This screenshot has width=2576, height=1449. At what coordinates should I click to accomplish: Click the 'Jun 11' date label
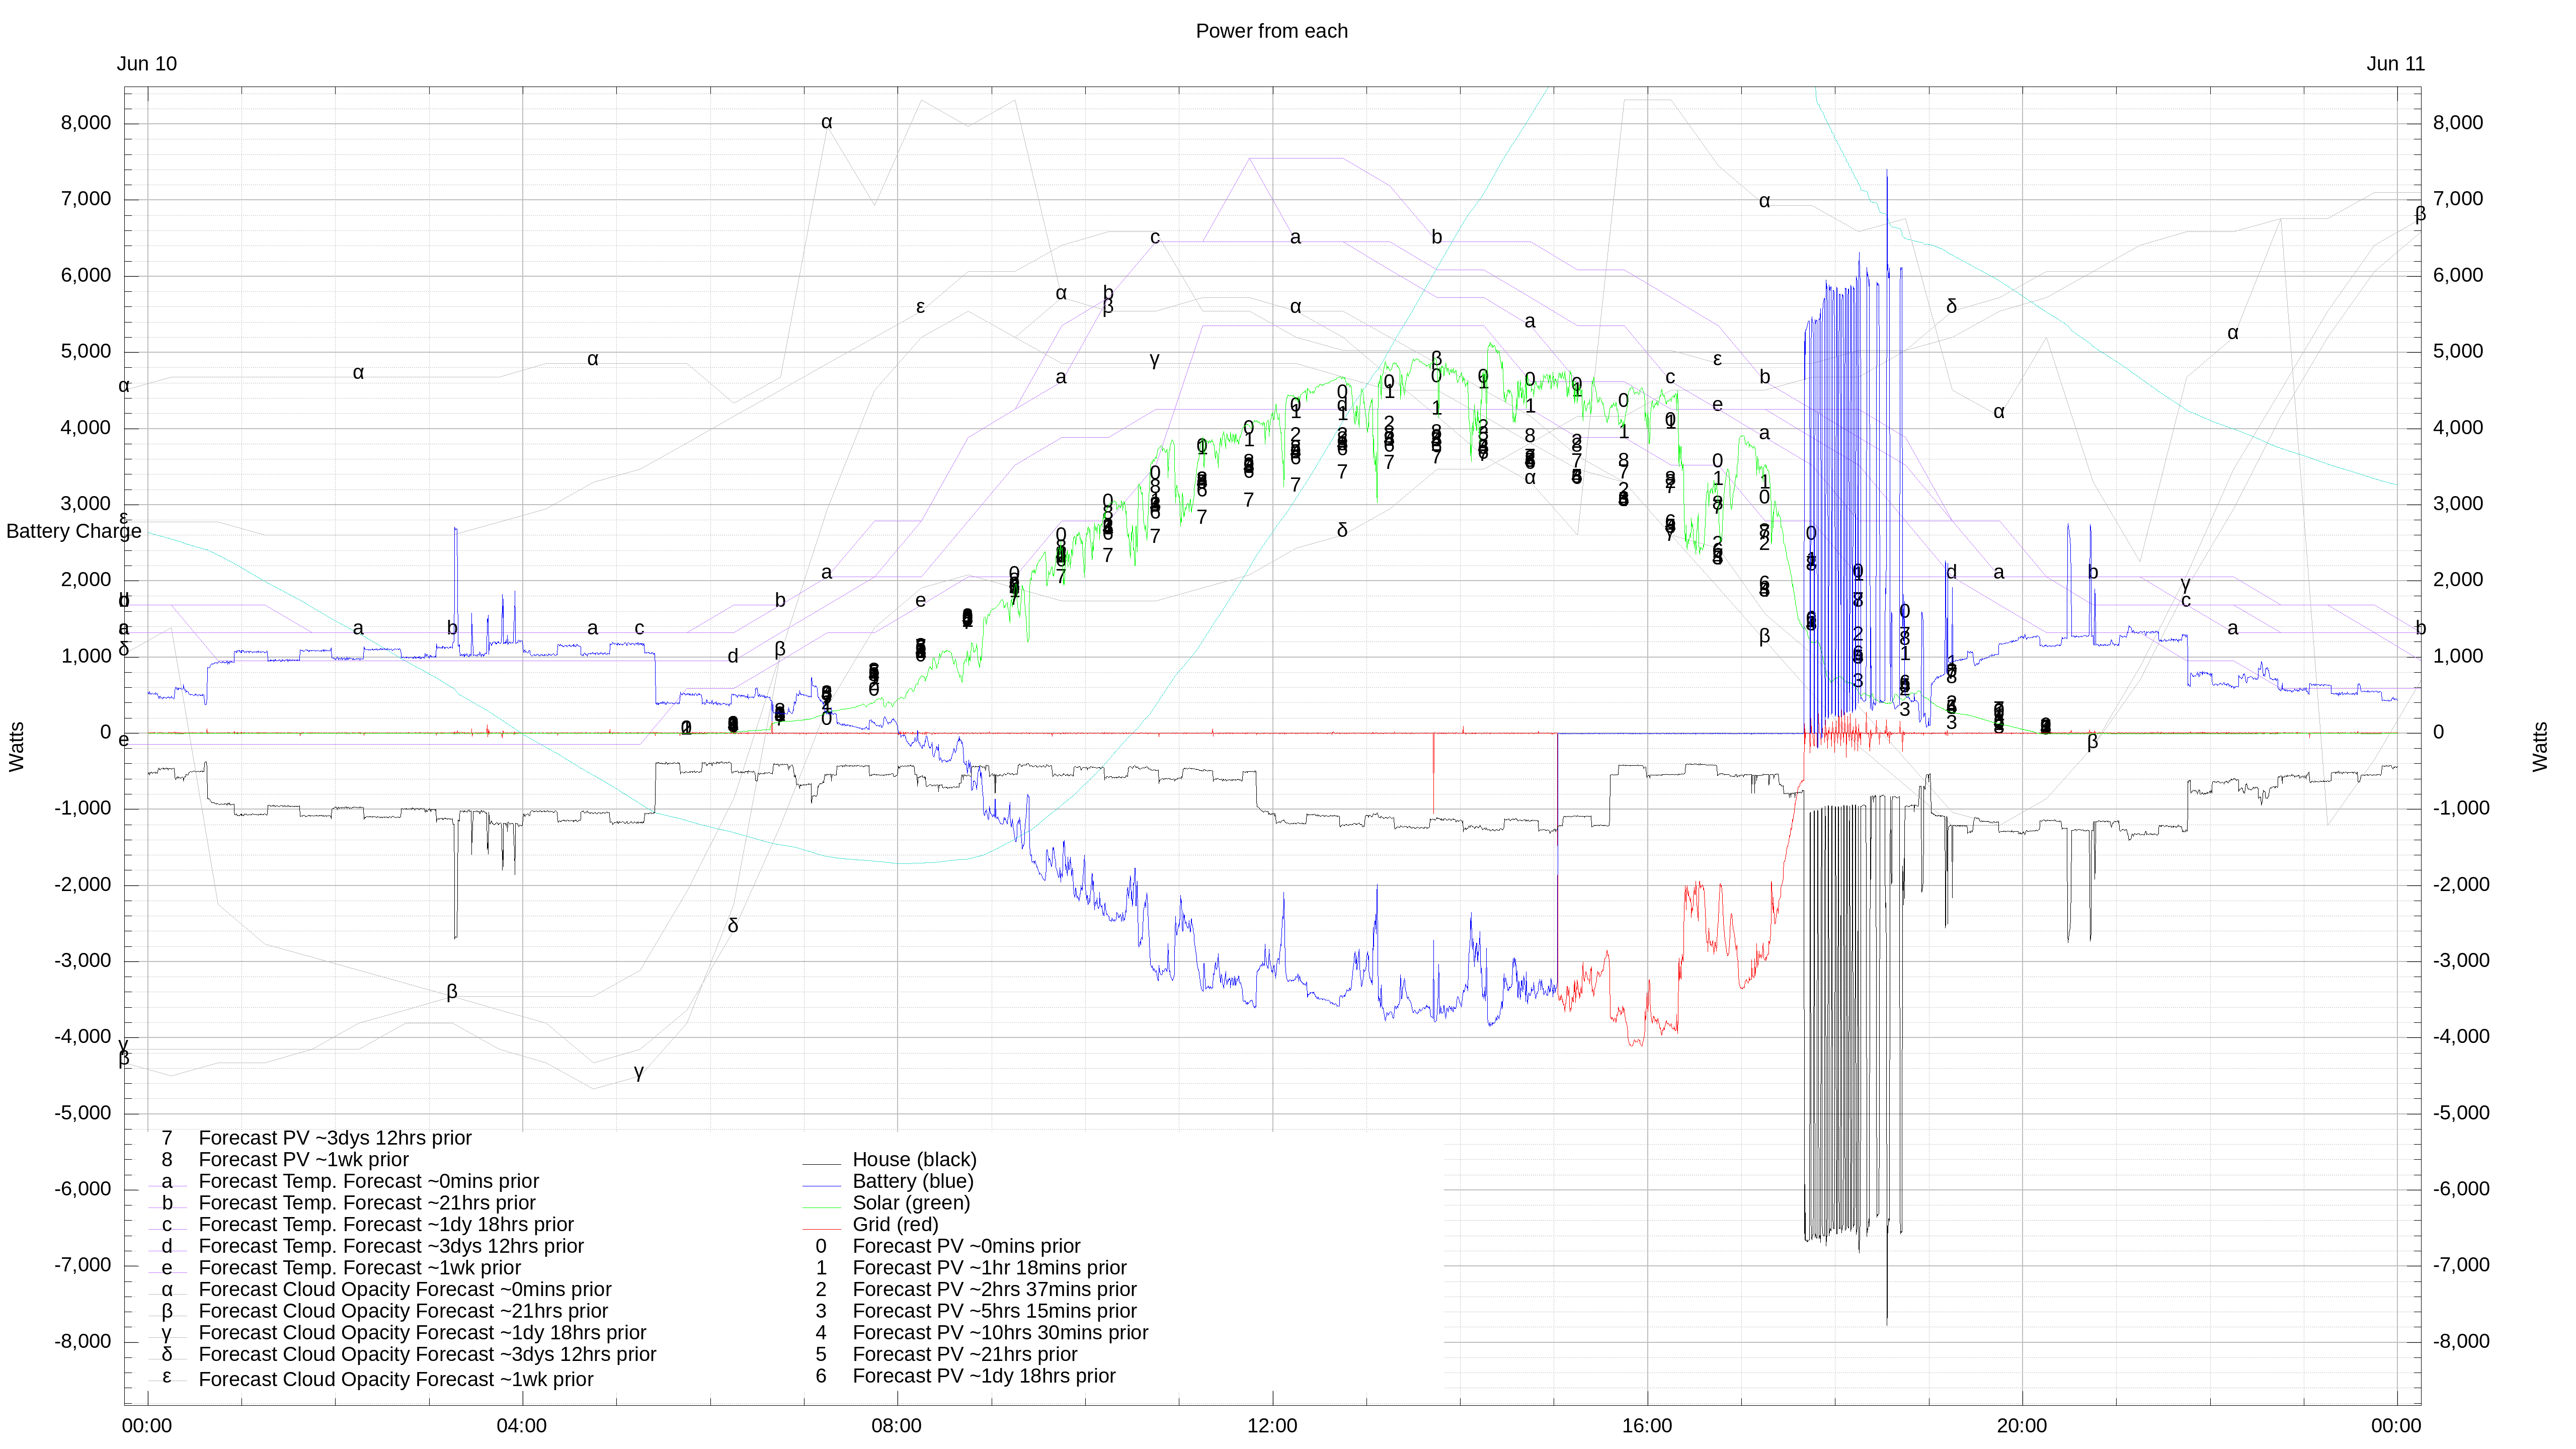click(x=2395, y=64)
